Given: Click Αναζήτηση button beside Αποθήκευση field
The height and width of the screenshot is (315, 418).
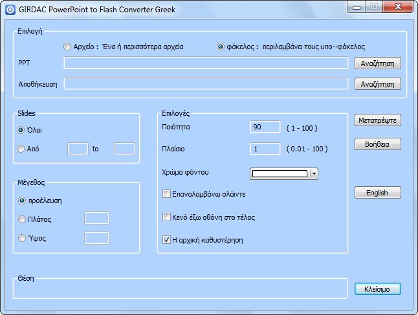Looking at the screenshot, I should coord(377,84).
